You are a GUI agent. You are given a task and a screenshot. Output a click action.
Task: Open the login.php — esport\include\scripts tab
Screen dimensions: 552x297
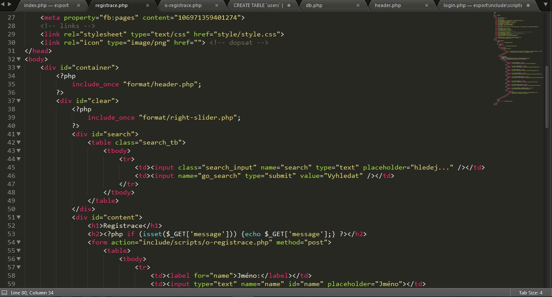(483, 5)
